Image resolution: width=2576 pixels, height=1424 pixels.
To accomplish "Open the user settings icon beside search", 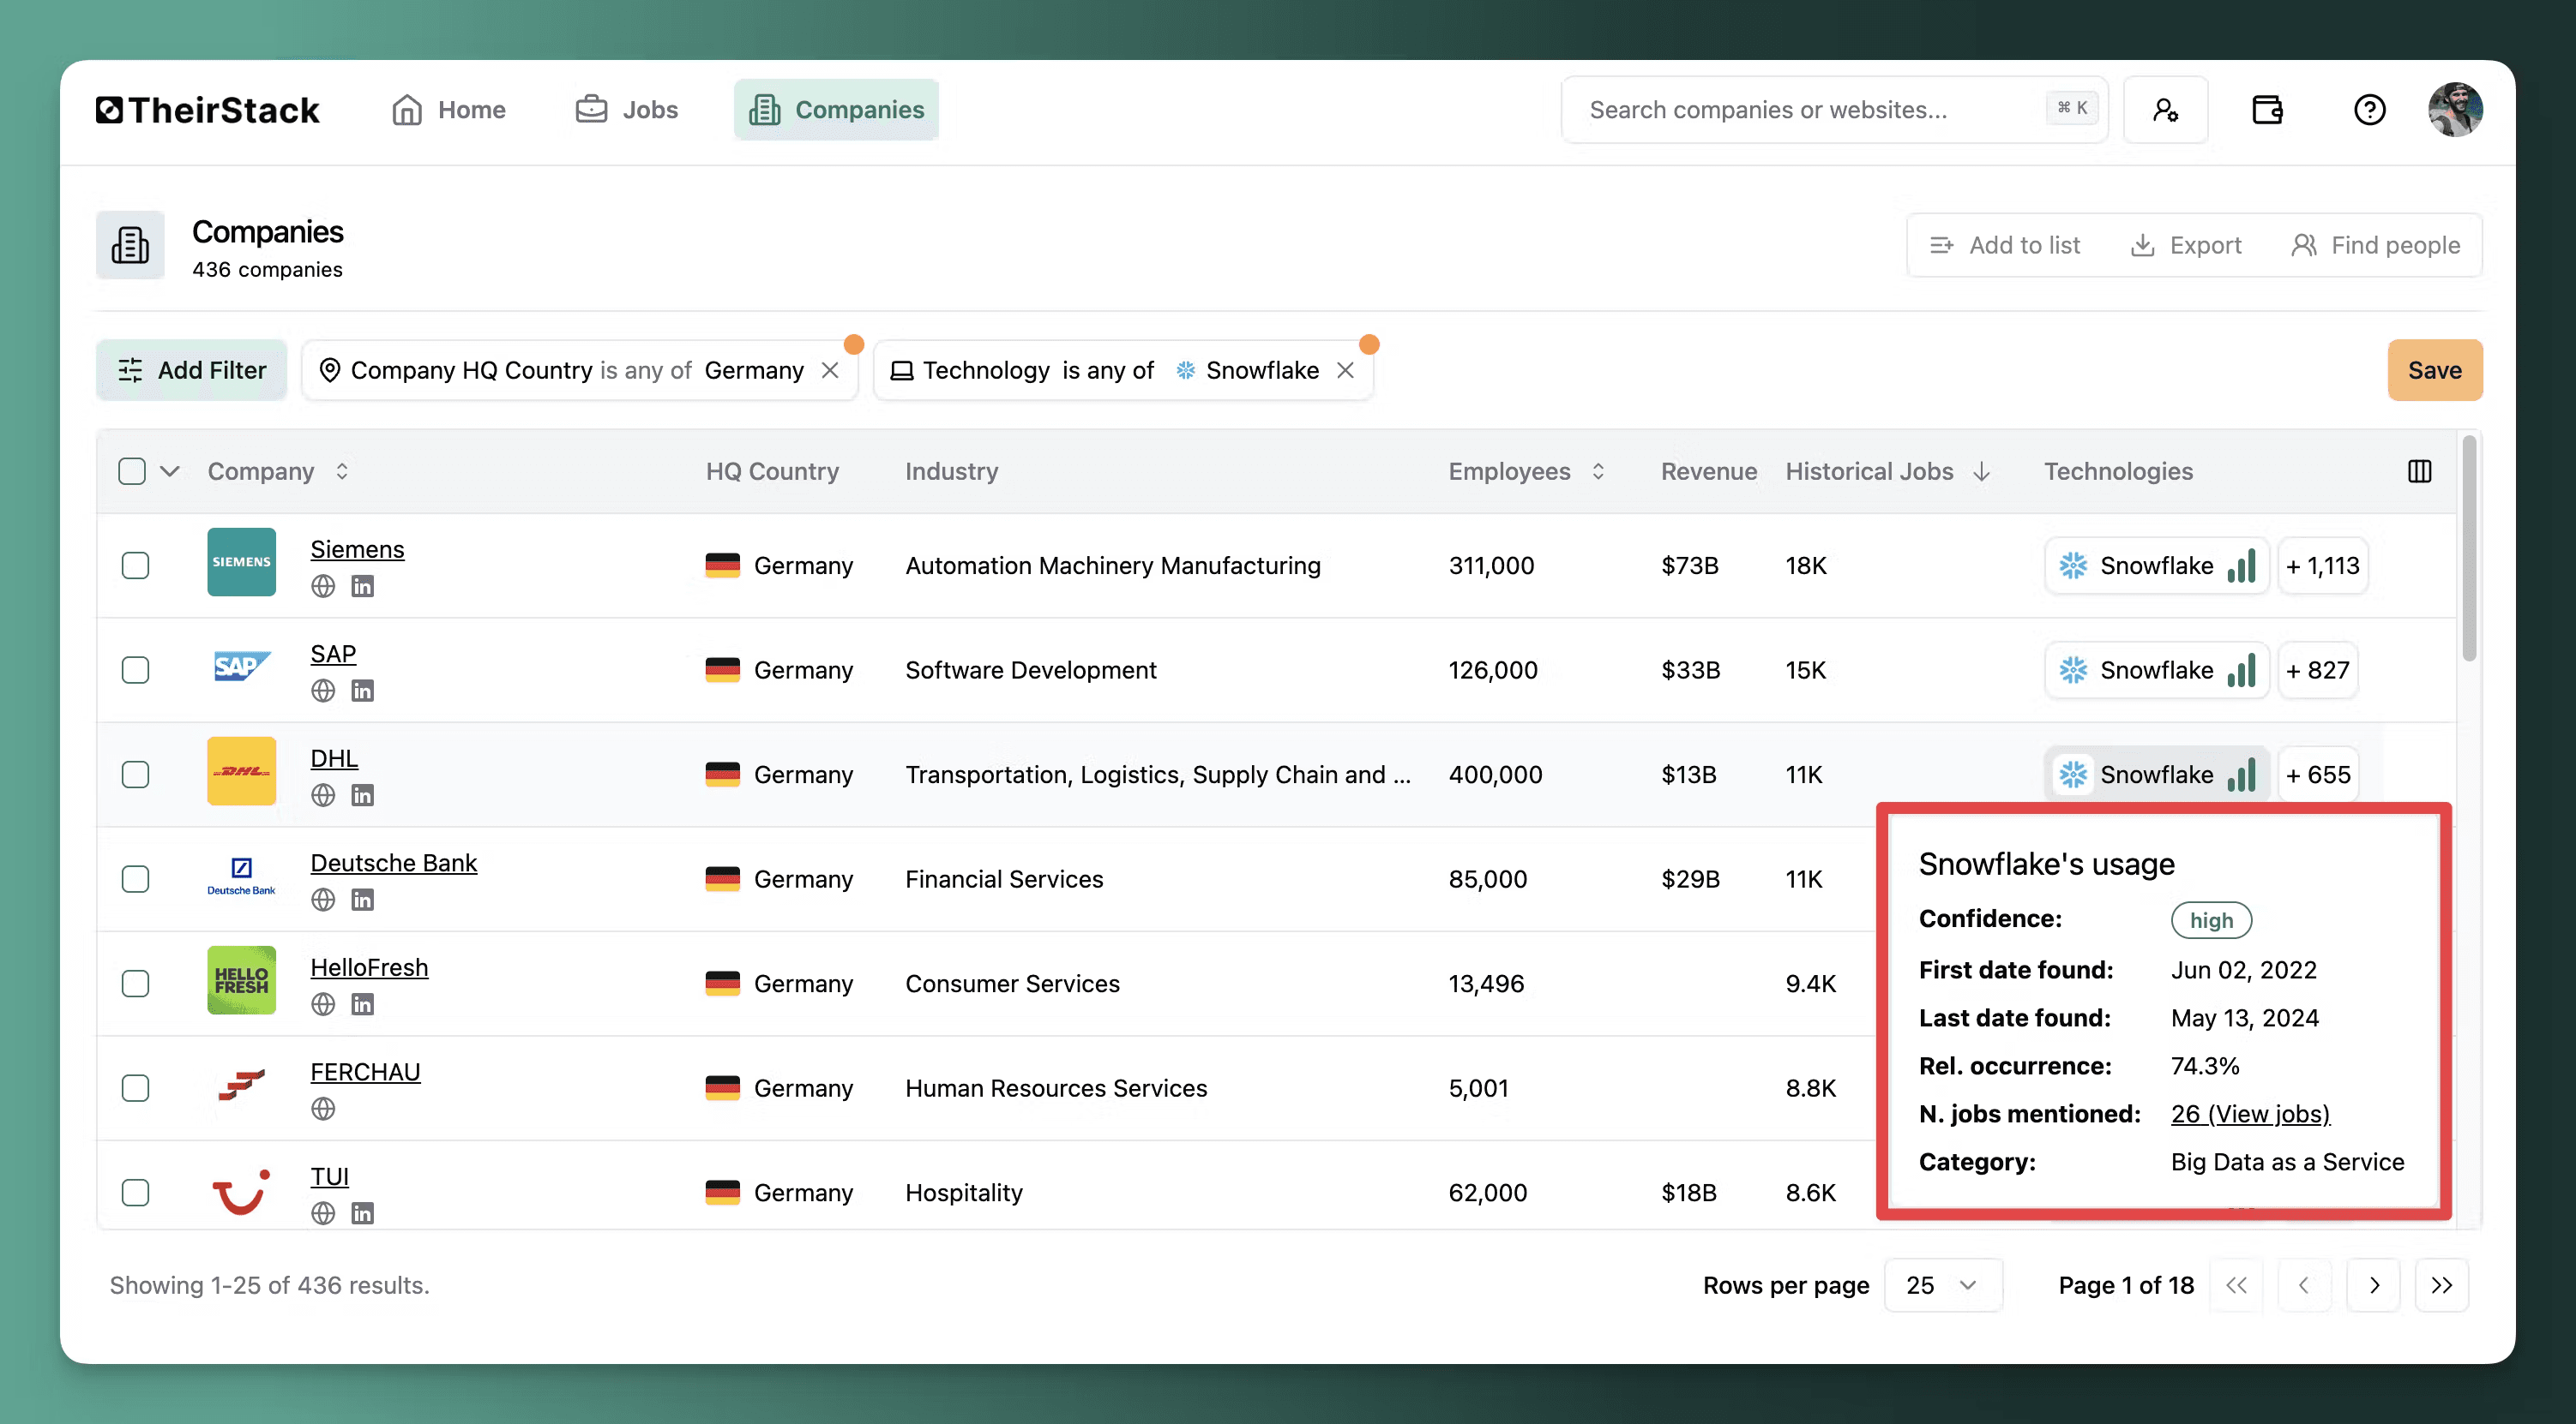I will (2165, 110).
